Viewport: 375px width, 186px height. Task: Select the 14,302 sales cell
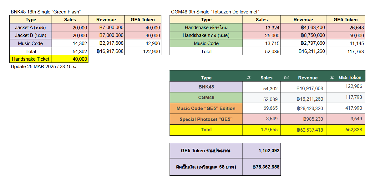click(70, 43)
